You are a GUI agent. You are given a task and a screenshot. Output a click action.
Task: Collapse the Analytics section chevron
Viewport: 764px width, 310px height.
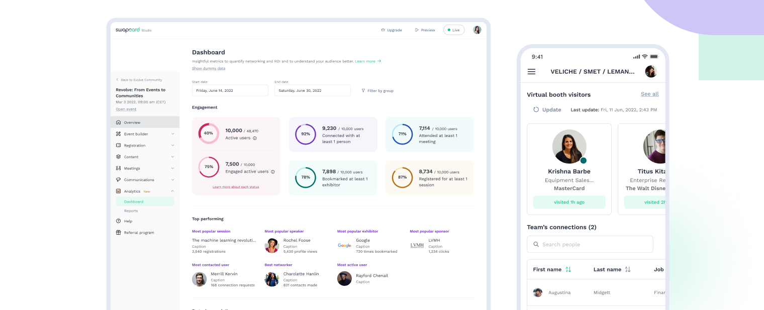tap(172, 191)
